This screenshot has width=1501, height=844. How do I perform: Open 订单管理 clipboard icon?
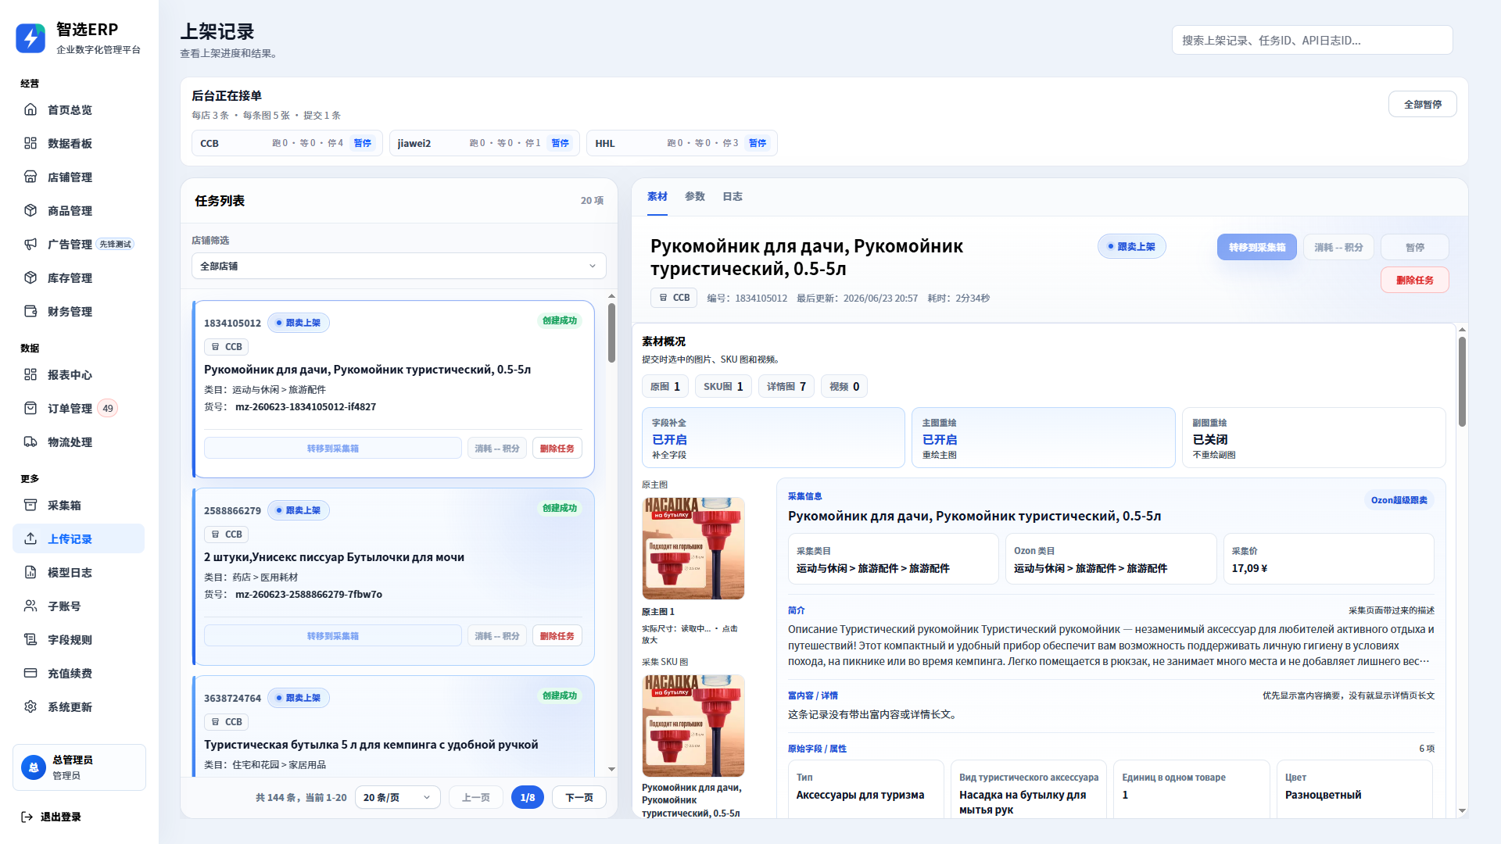click(30, 408)
